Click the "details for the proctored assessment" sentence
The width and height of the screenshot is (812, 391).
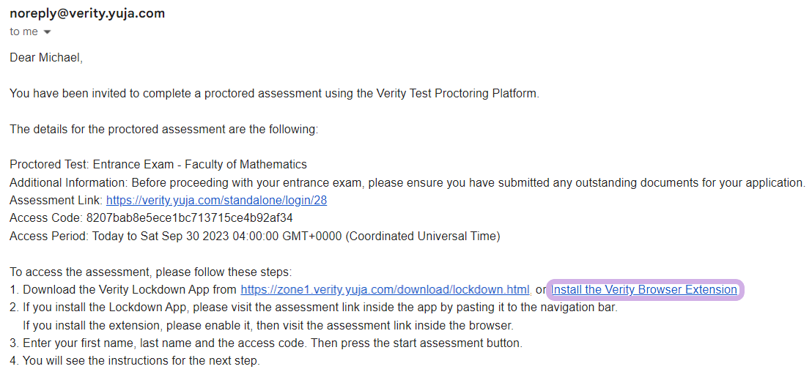(x=163, y=129)
